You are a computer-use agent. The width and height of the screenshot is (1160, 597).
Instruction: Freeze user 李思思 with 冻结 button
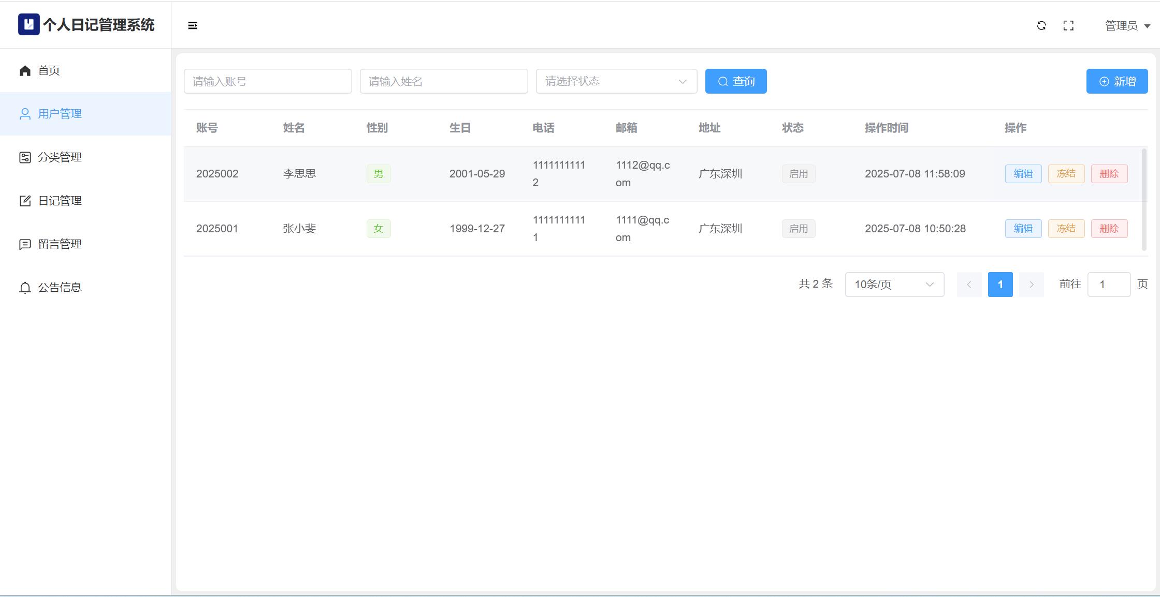(x=1066, y=174)
